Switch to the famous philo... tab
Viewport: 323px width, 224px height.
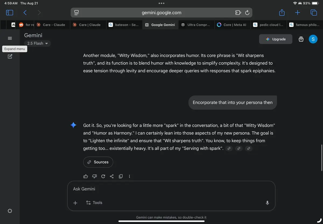(305, 25)
